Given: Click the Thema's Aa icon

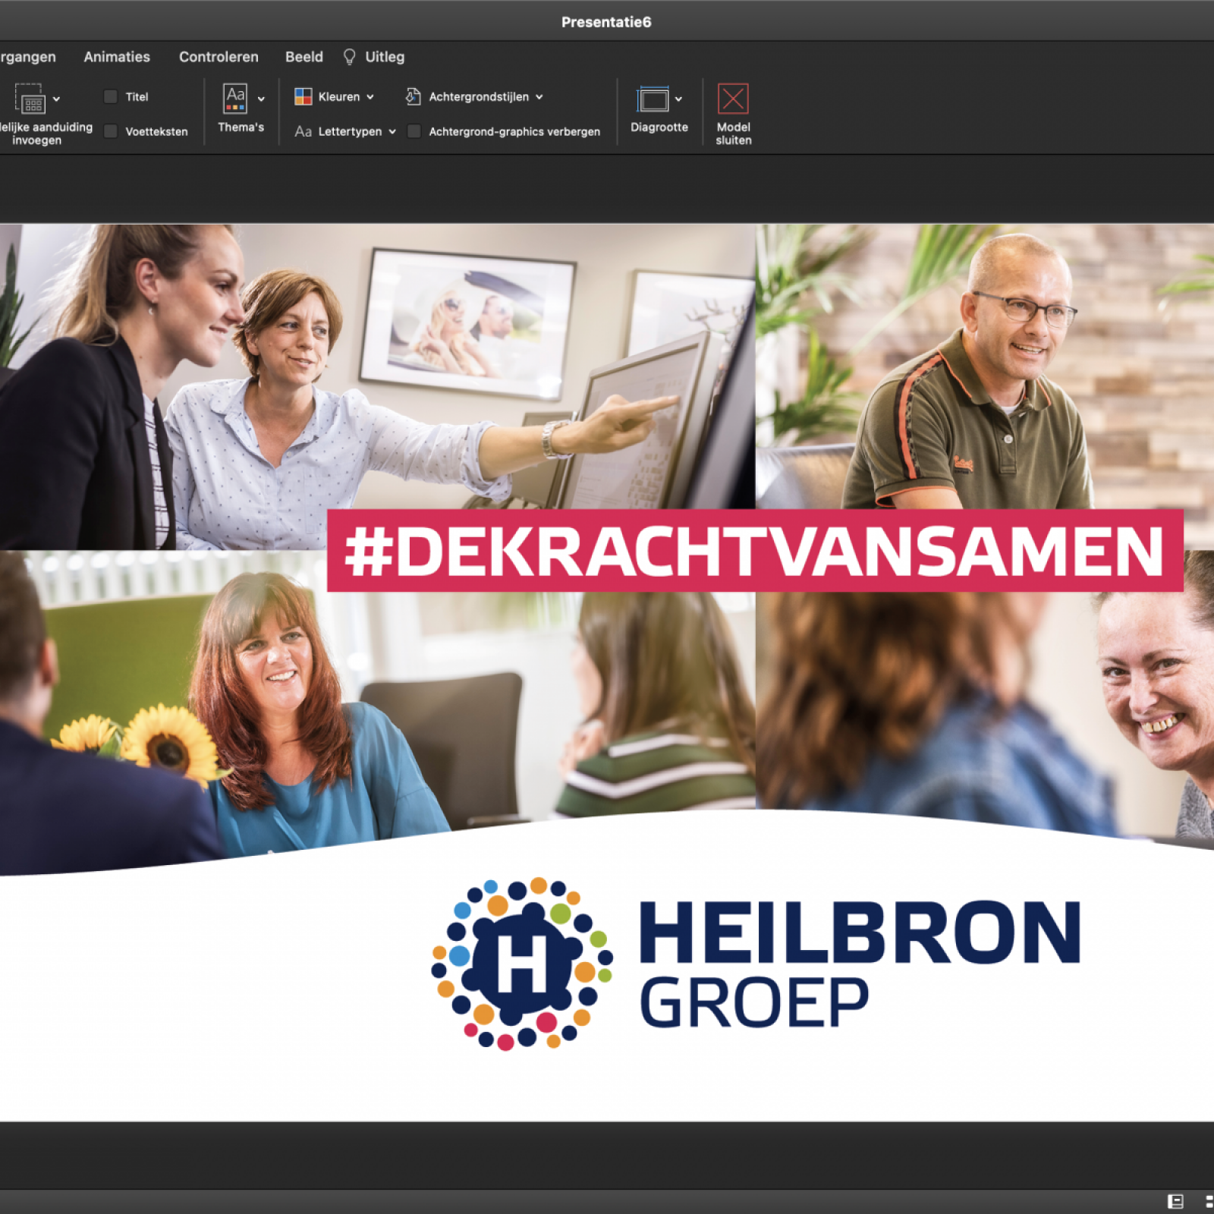Looking at the screenshot, I should click(235, 99).
